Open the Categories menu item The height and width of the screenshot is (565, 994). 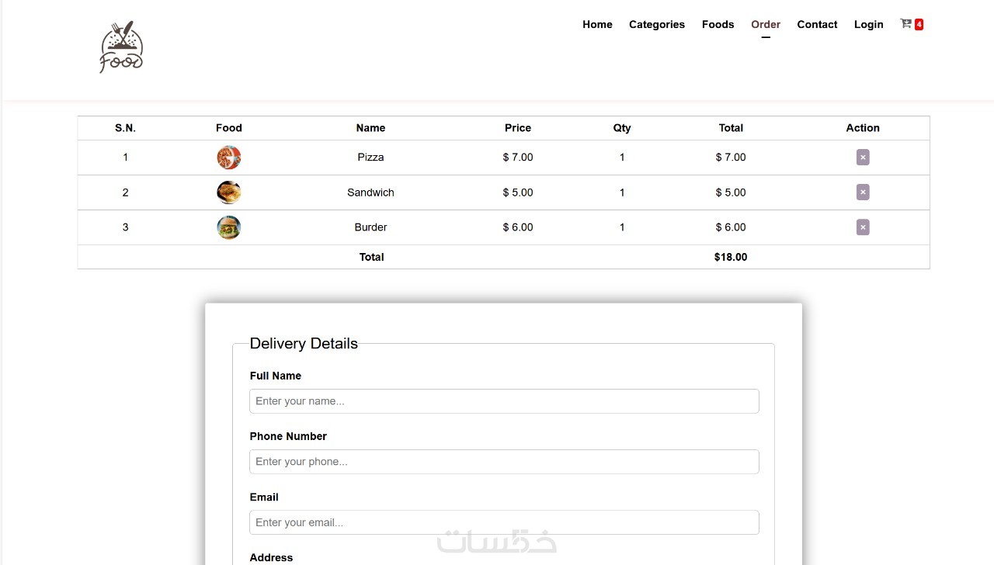point(657,25)
